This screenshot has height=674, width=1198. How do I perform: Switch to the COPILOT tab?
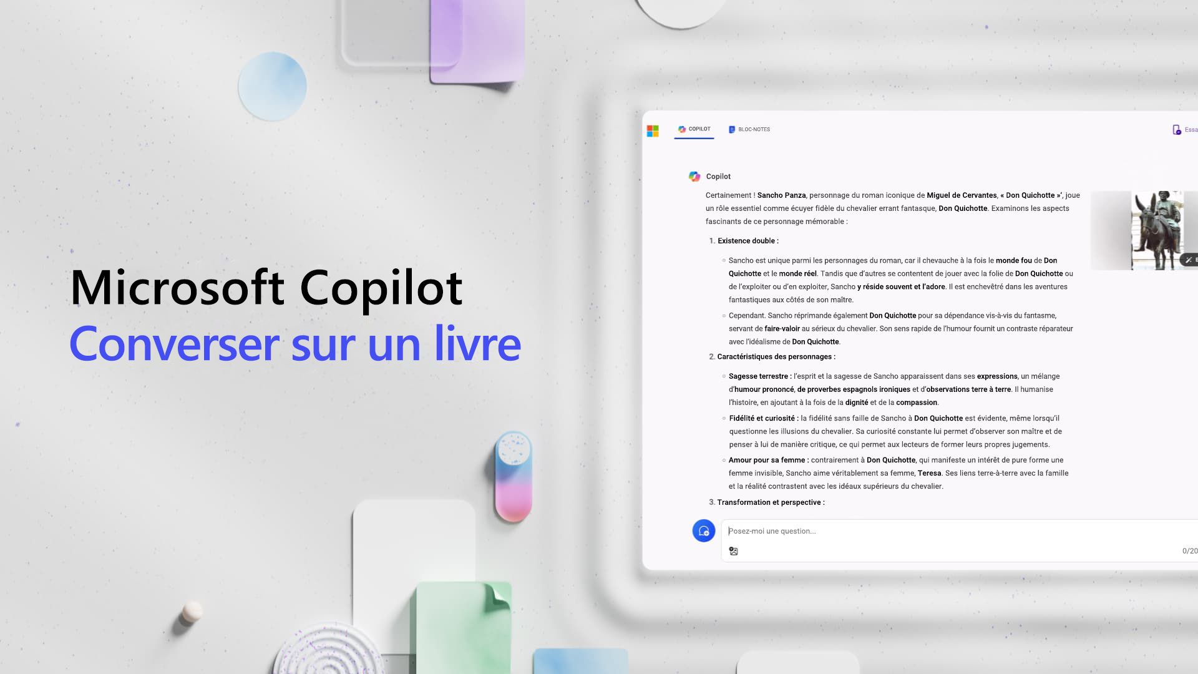(694, 129)
